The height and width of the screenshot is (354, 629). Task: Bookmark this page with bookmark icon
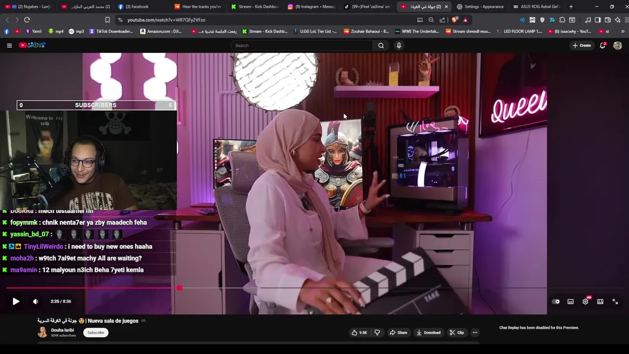(x=107, y=20)
